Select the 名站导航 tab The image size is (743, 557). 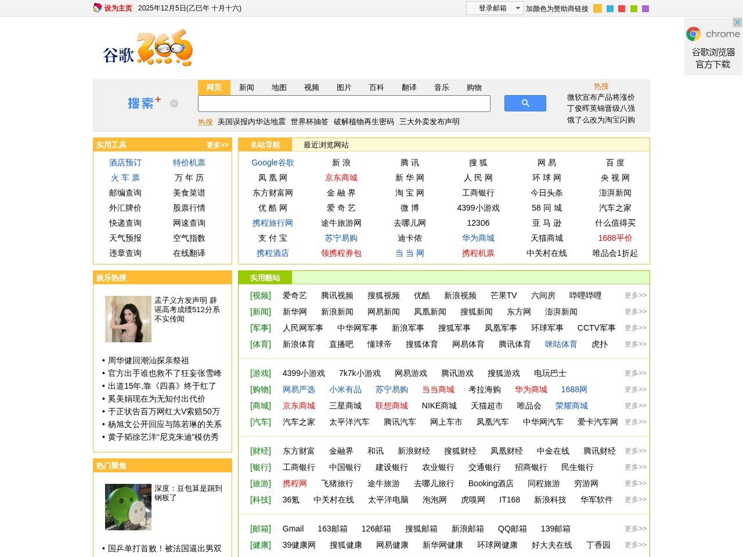264,145
